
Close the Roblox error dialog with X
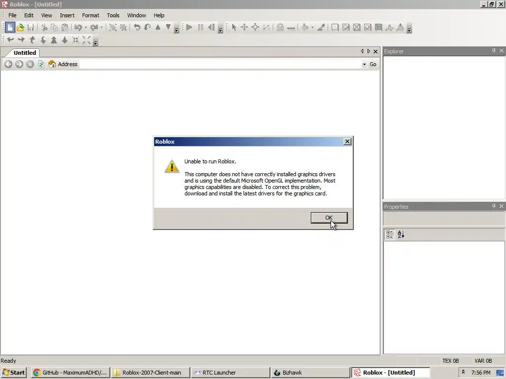(x=347, y=142)
